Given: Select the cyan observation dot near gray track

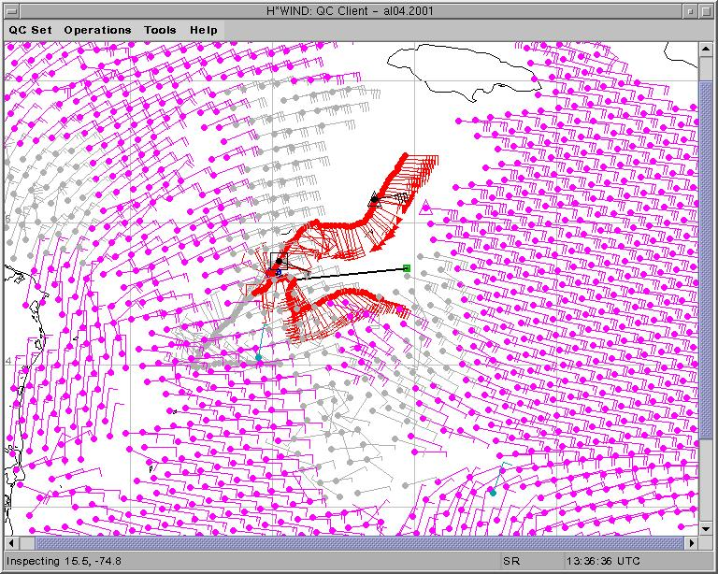Looking at the screenshot, I should point(259,357).
